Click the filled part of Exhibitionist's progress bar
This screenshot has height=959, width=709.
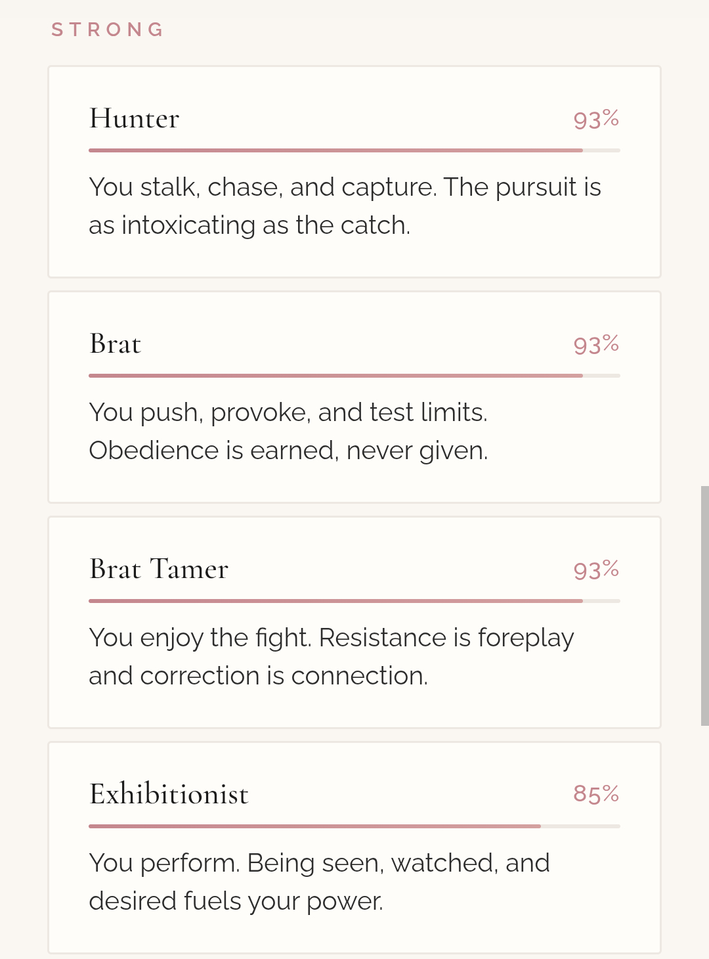click(315, 826)
